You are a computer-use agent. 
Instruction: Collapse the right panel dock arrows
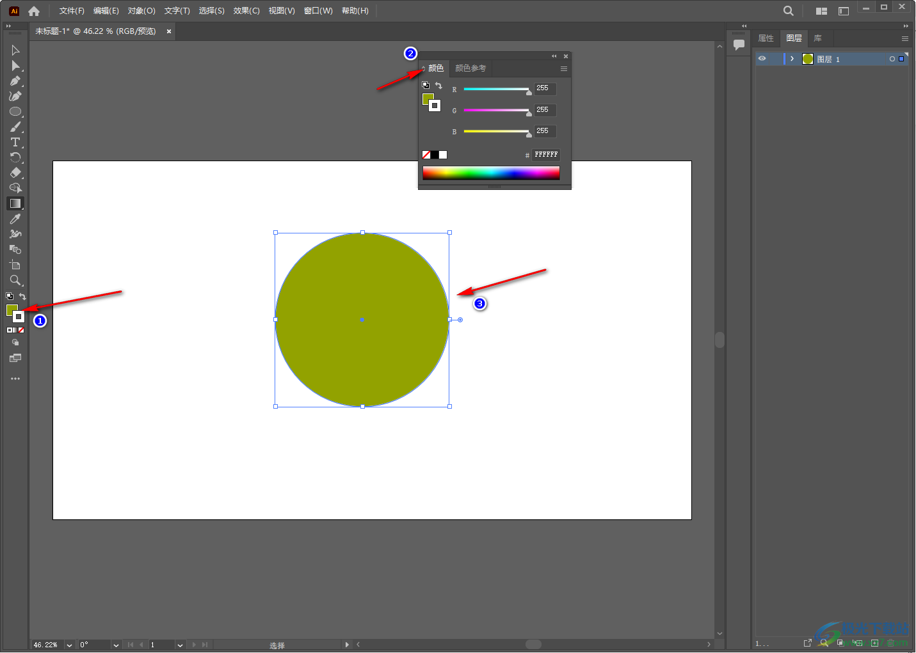[906, 26]
